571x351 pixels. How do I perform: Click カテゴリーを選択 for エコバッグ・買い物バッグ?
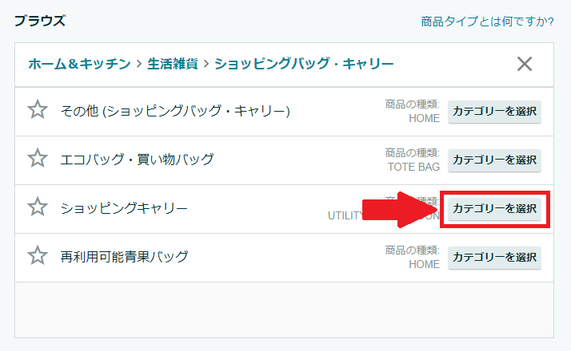[x=494, y=160]
